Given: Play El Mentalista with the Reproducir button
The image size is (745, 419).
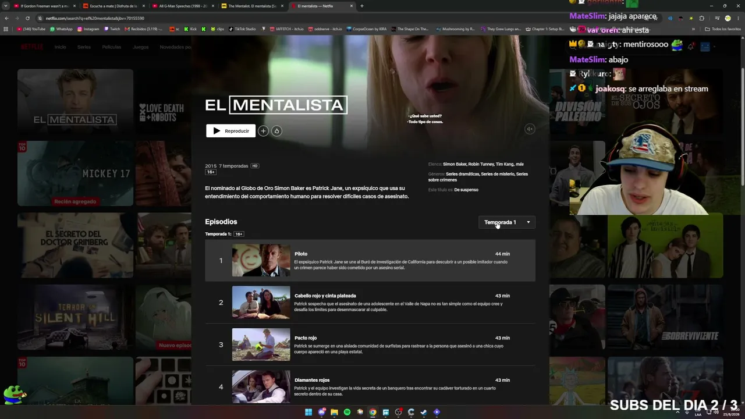Looking at the screenshot, I should (230, 131).
